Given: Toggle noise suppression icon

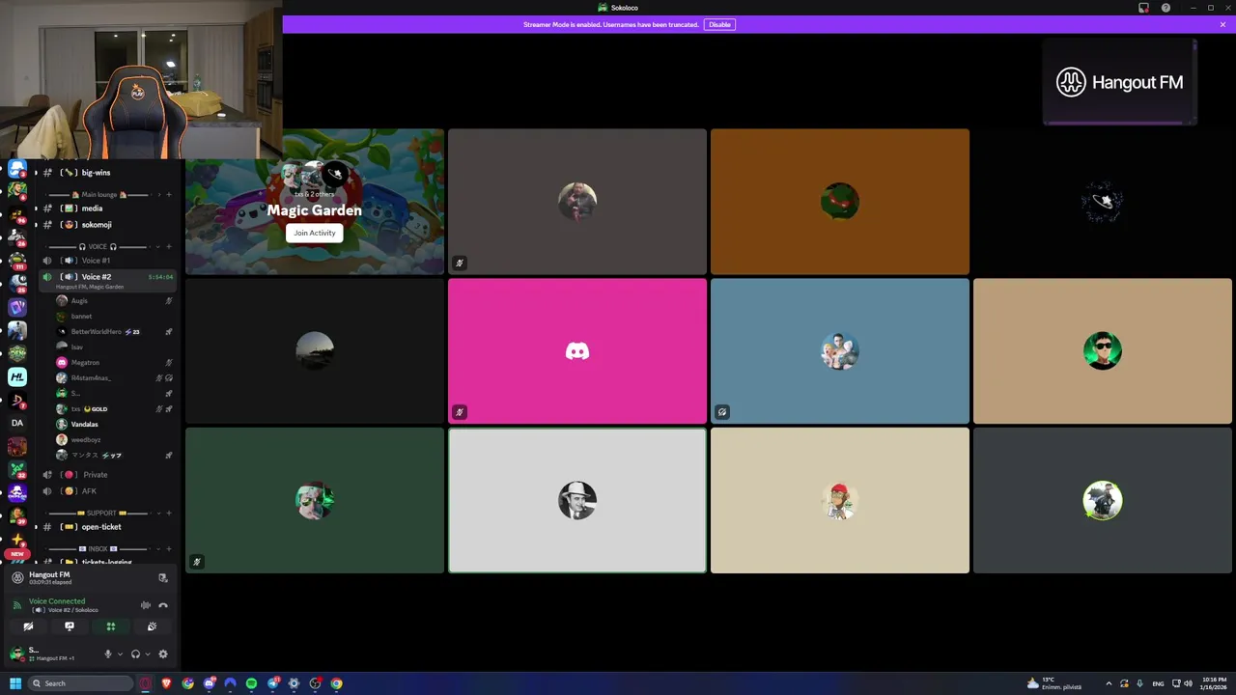Looking at the screenshot, I should (x=146, y=605).
